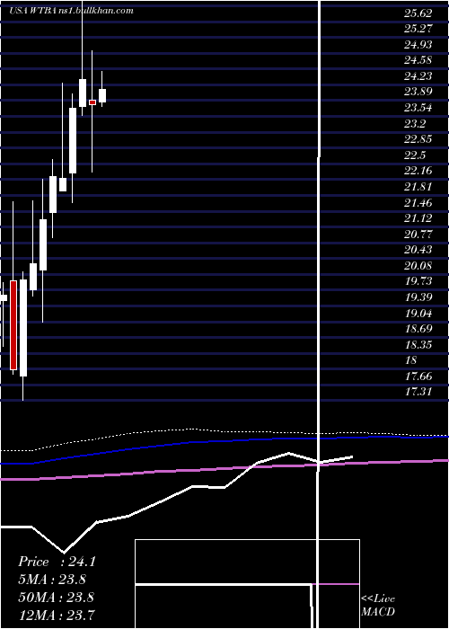Click the 'Price : 24.1' readout

coord(57,562)
